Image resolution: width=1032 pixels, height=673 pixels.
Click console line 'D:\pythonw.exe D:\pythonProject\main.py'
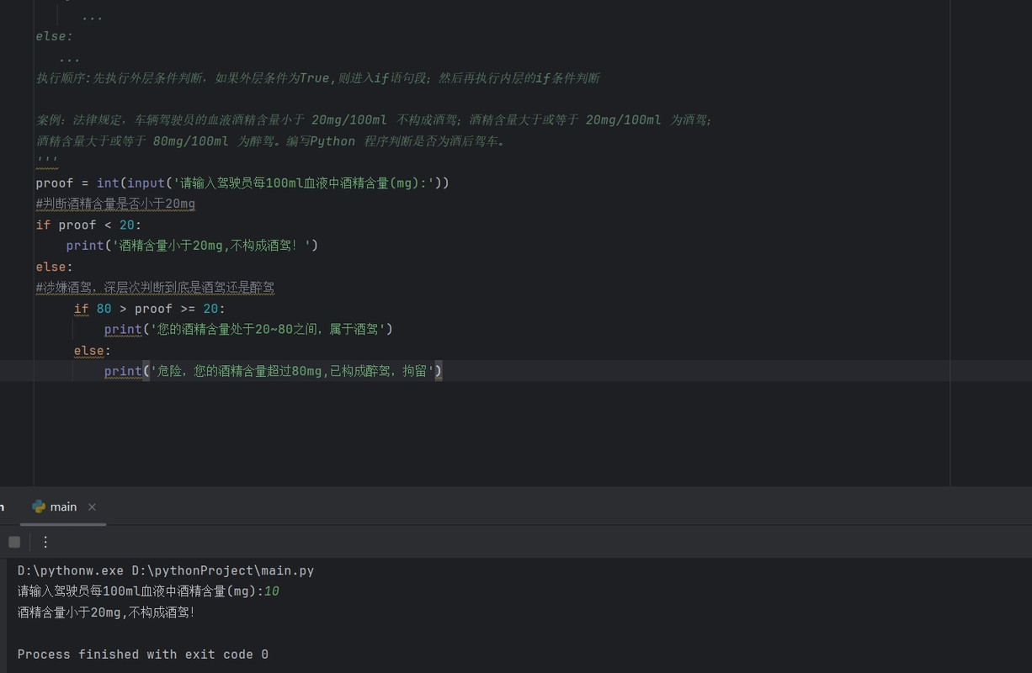tap(166, 570)
